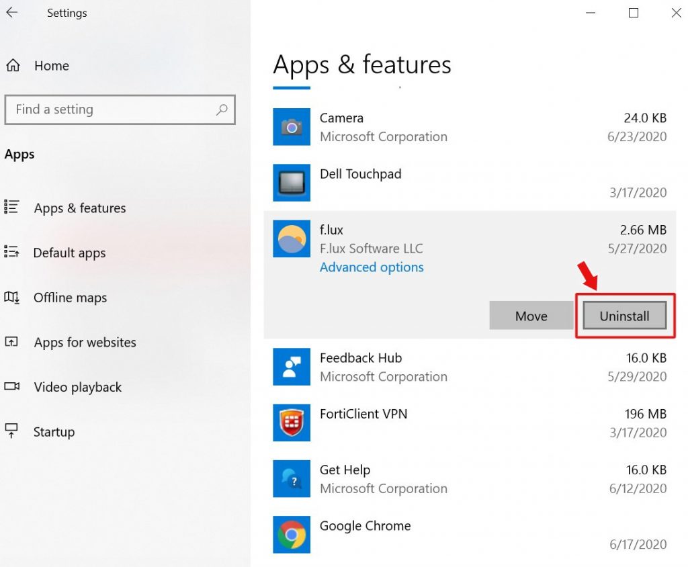Click the search magnifier icon
This screenshot has height=567, width=688.
click(x=222, y=110)
